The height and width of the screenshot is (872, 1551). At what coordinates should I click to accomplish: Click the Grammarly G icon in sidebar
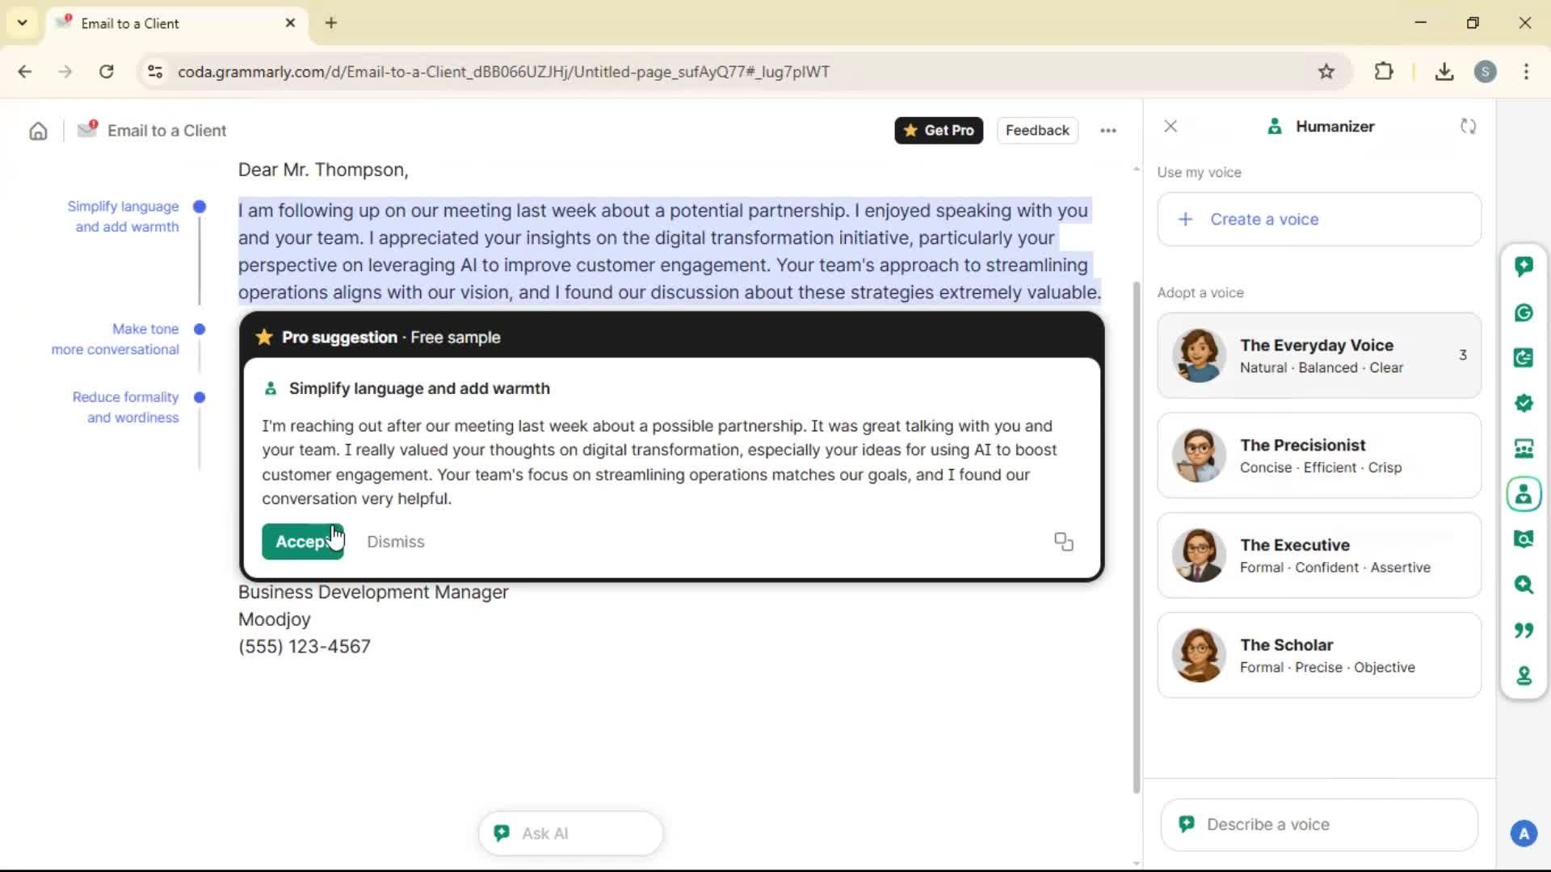[x=1524, y=312]
